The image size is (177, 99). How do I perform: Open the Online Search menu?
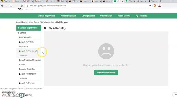(106, 16)
